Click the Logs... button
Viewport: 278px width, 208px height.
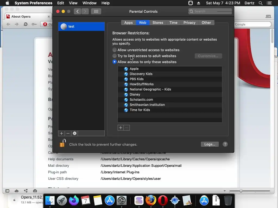pos(210,144)
